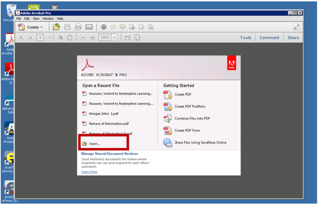319x205 pixels.
Task: Click the Create PDF Portfolio icon
Action: coord(168,106)
